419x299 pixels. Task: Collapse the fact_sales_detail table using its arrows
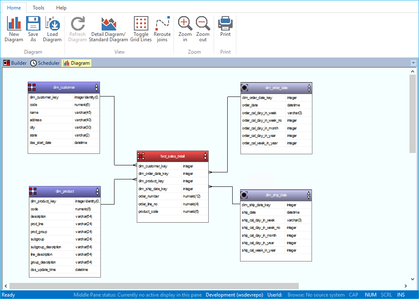click(x=205, y=156)
